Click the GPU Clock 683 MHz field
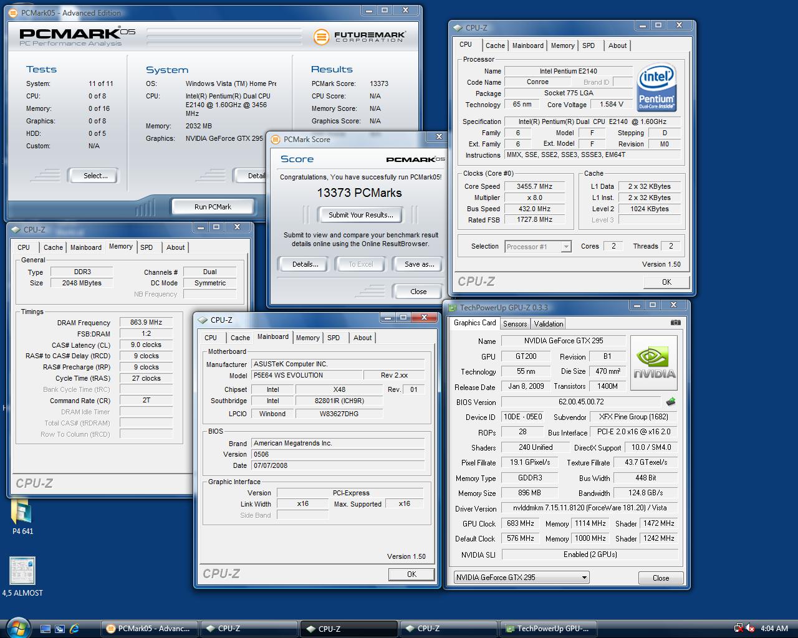This screenshot has height=638, width=798. 521,523
